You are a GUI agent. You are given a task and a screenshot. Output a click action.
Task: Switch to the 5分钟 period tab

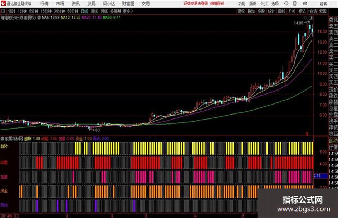click(x=34, y=11)
